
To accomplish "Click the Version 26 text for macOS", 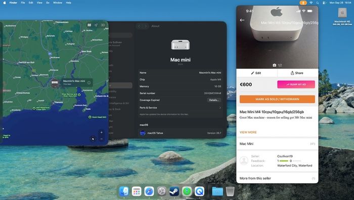I will (214, 133).
